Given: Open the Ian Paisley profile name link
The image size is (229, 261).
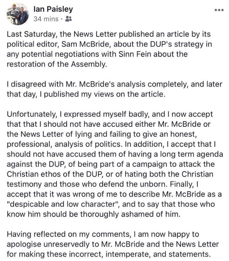Looking at the screenshot, I should pyautogui.click(x=53, y=9).
